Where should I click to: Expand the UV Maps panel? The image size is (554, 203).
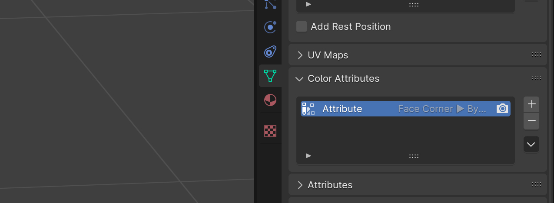[300, 55]
